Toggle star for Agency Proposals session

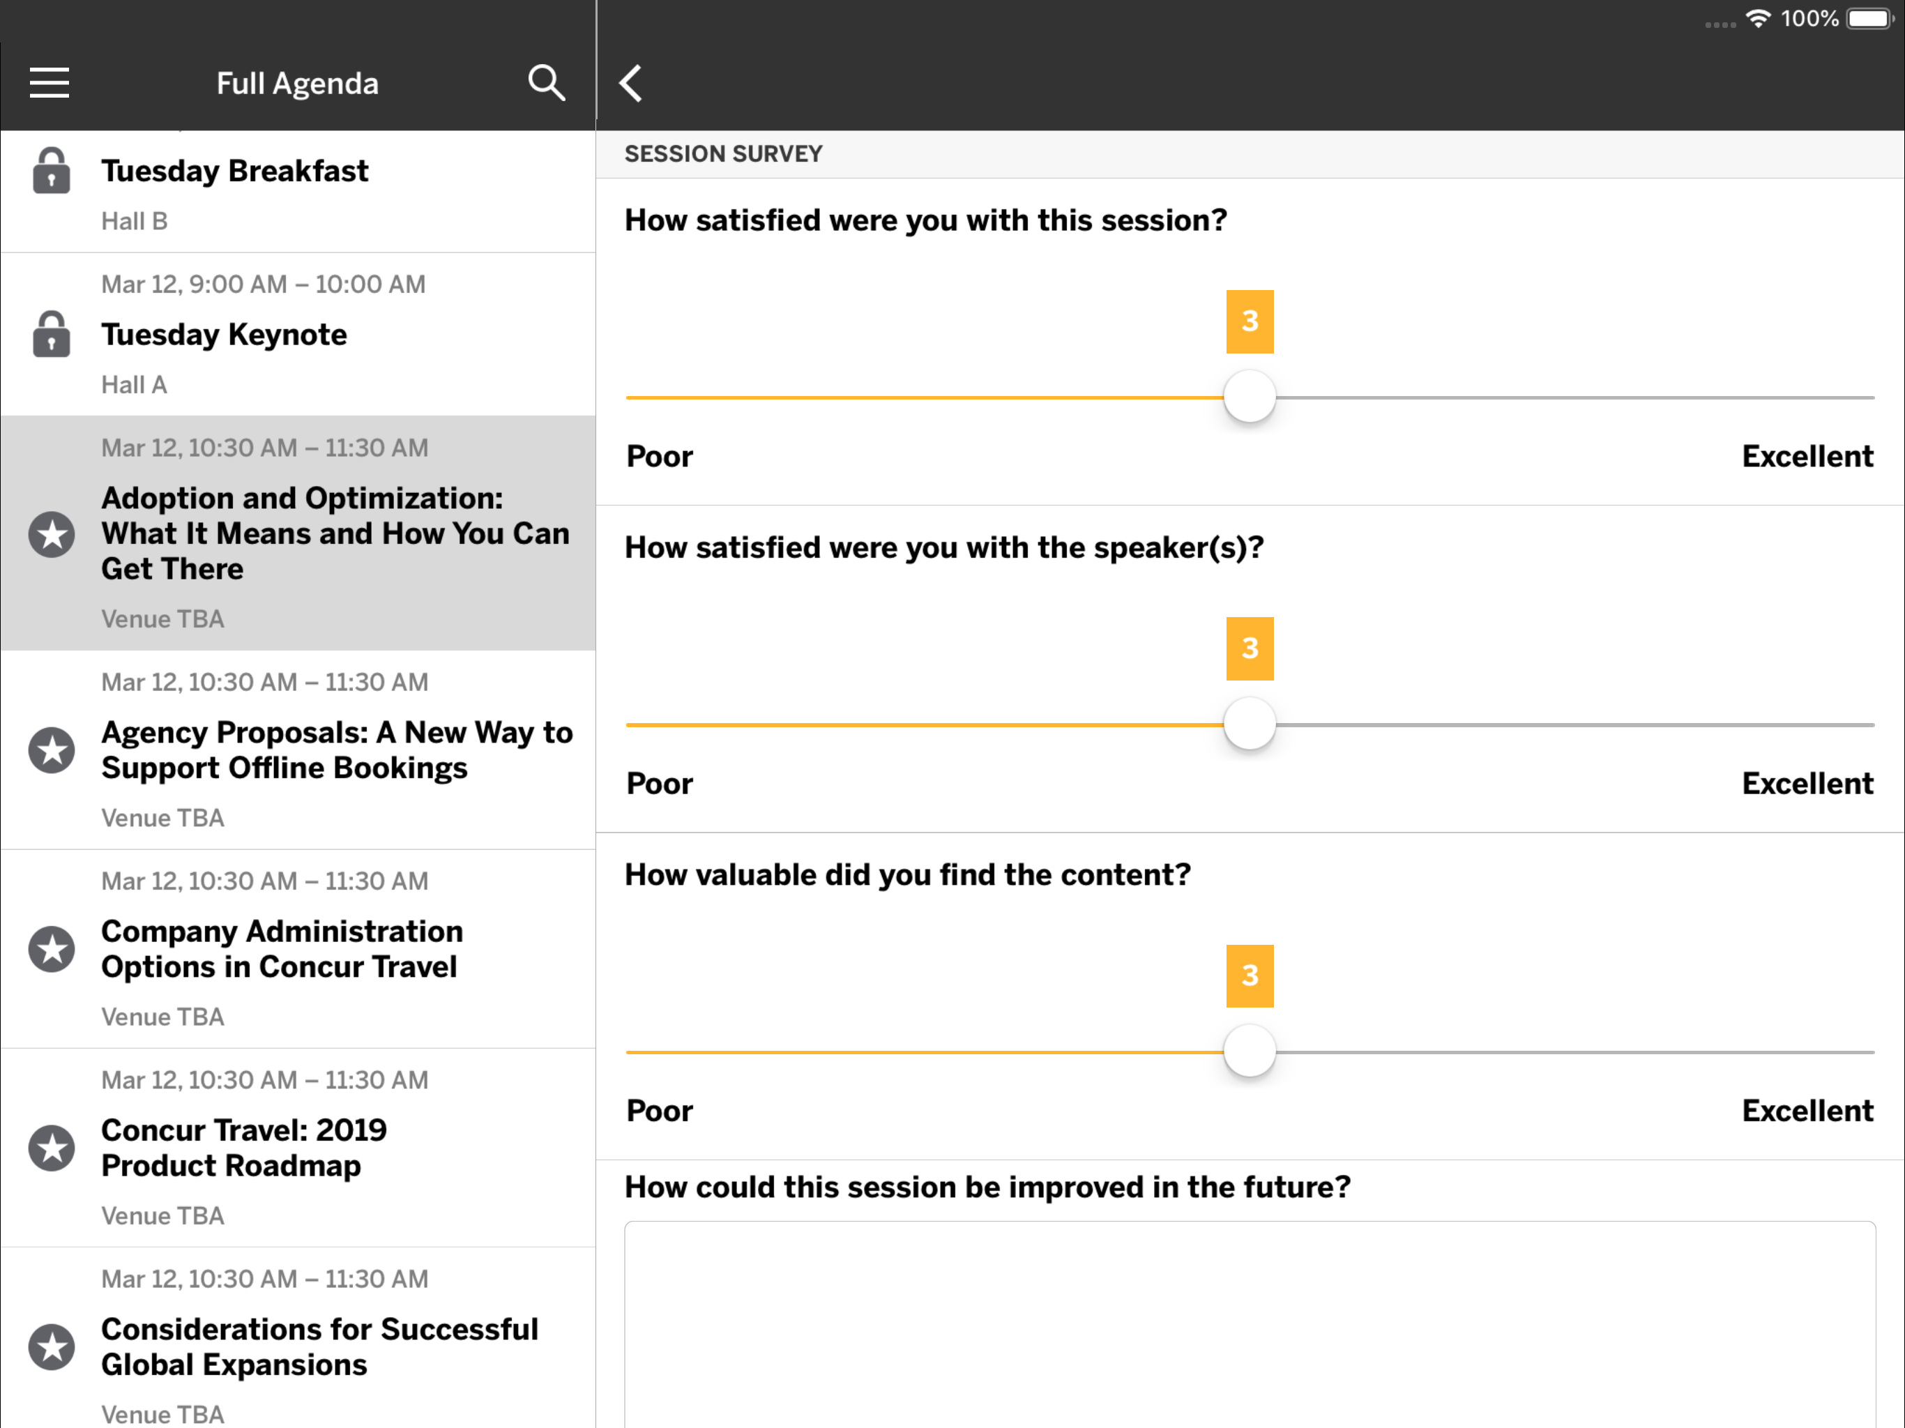(x=52, y=750)
